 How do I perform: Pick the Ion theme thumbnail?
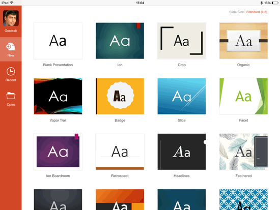tap(120, 41)
